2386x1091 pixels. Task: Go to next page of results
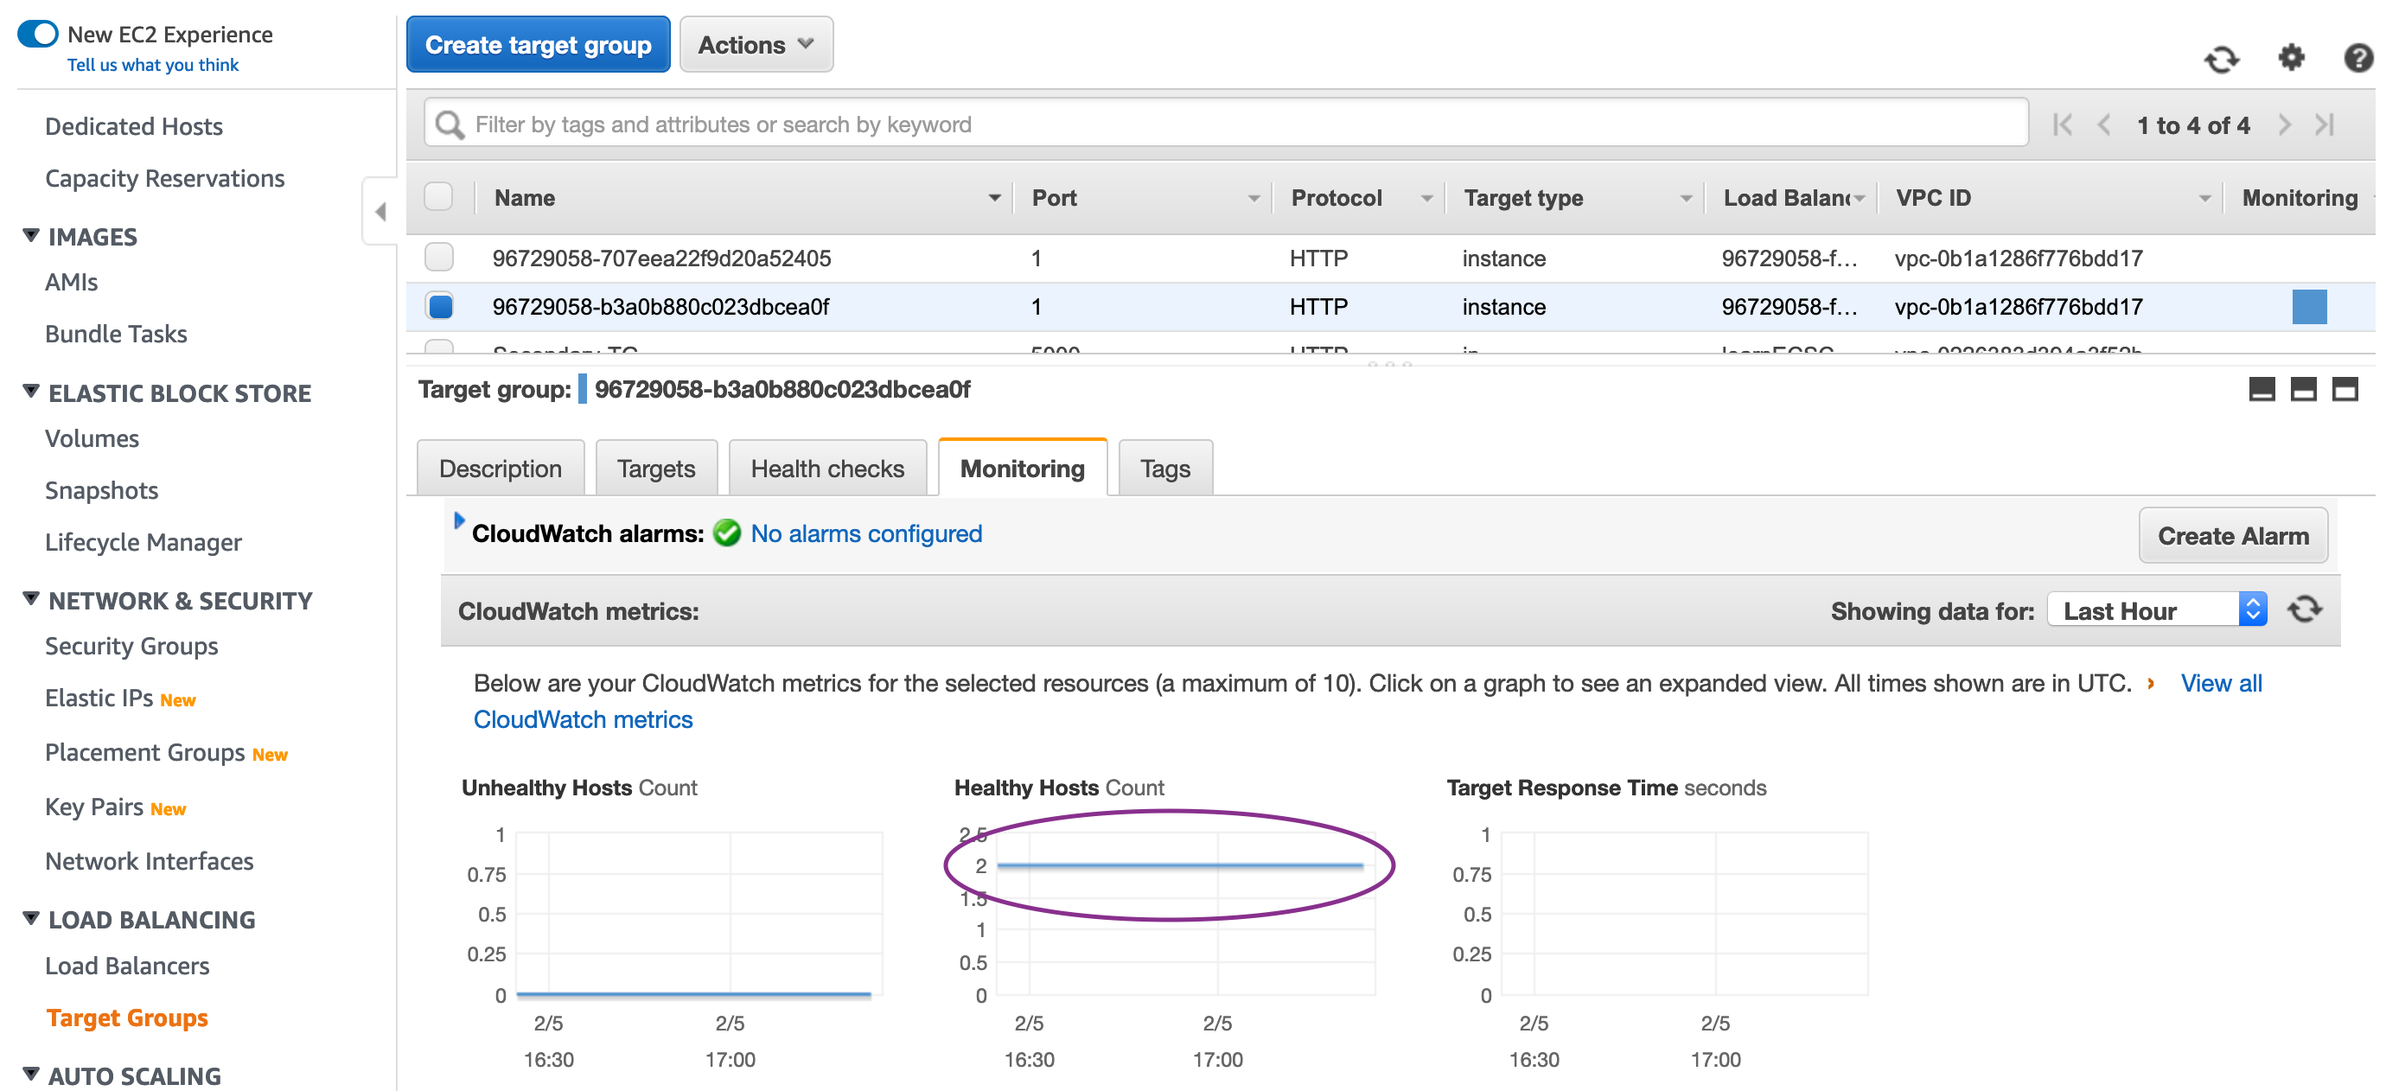point(2284,125)
